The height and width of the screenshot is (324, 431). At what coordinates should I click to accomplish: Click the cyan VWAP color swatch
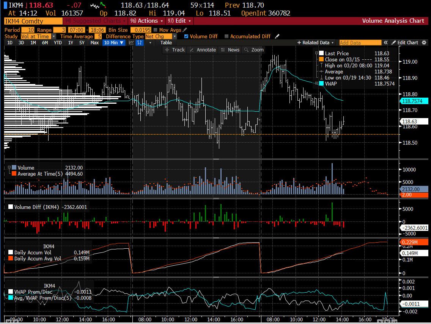(321, 84)
